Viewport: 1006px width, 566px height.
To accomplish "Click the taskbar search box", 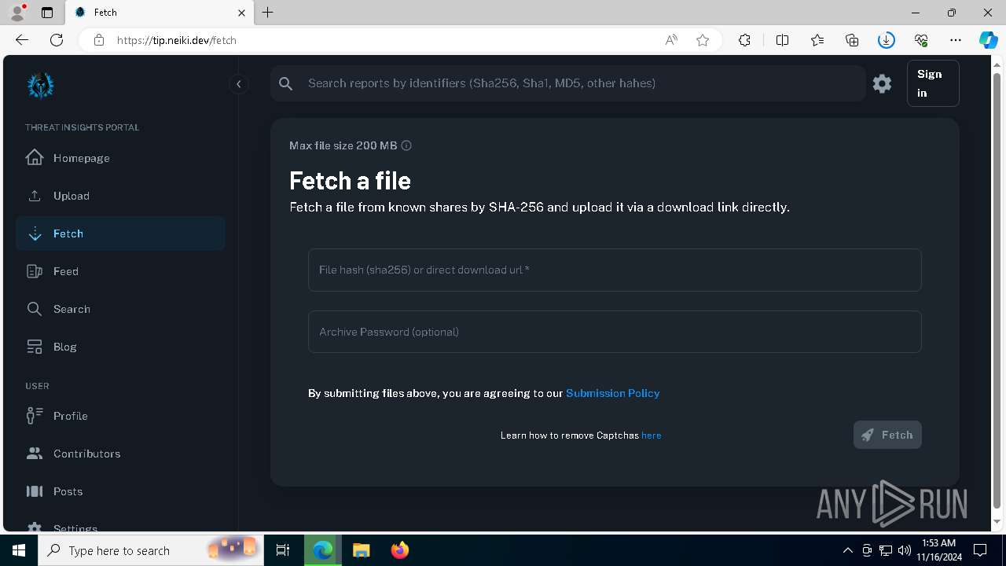I will click(x=151, y=550).
